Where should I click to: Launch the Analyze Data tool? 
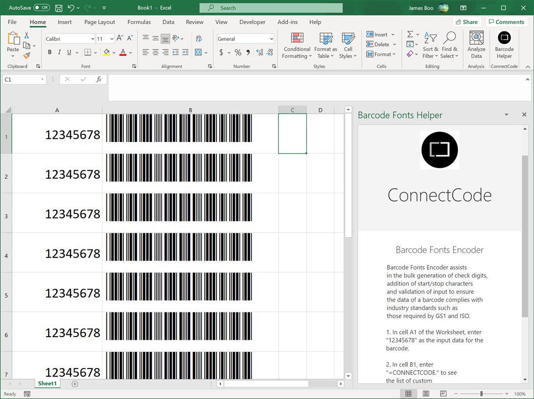point(476,45)
